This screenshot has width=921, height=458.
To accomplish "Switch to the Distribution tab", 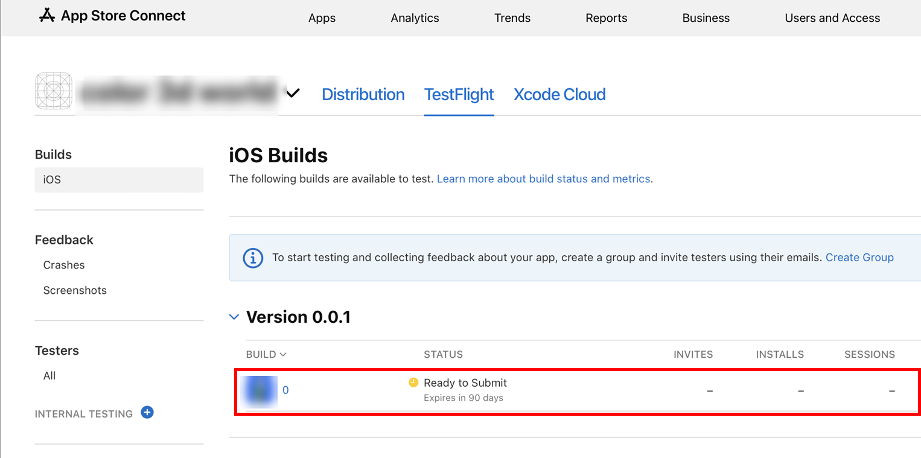I will 363,94.
